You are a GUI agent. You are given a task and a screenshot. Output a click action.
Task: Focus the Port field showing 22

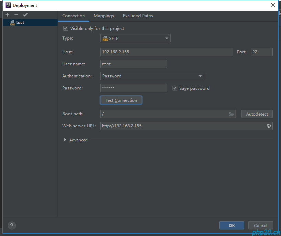(261, 52)
